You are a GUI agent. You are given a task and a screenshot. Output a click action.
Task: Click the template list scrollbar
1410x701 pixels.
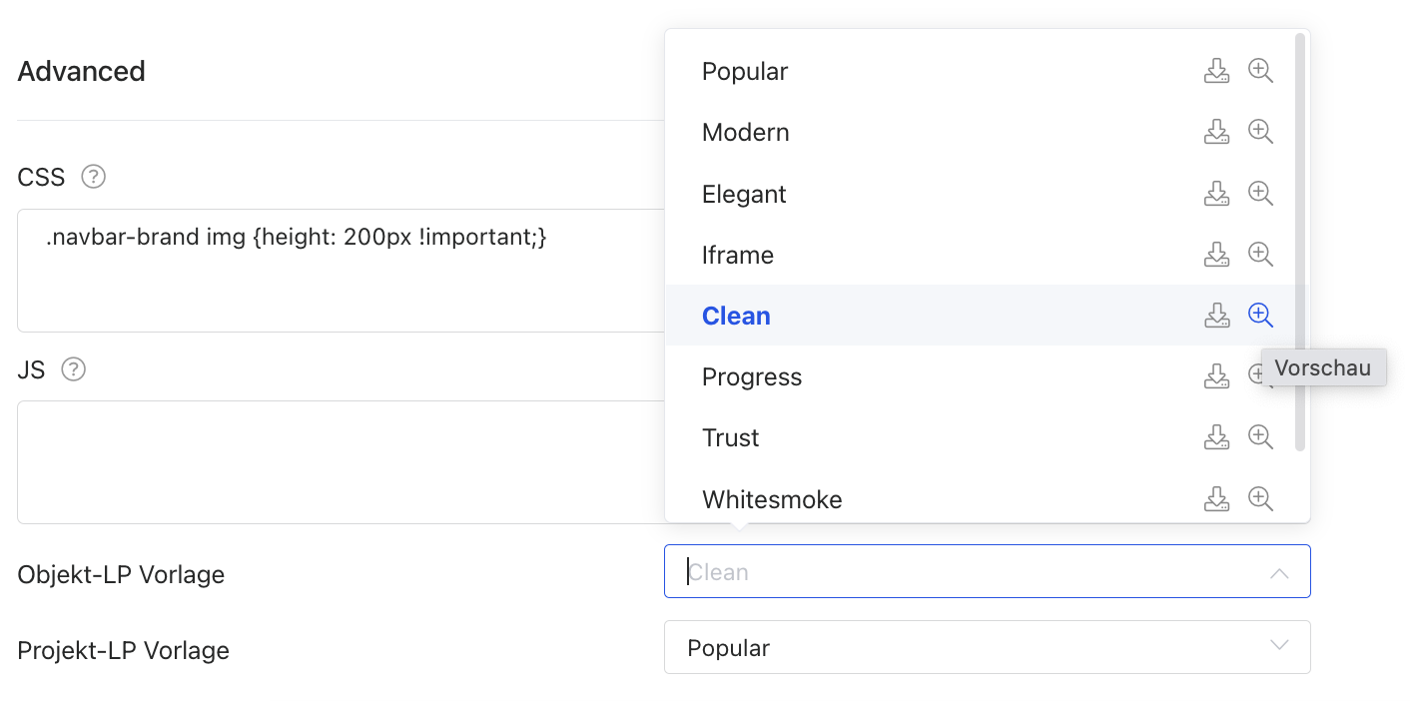pos(1300,240)
